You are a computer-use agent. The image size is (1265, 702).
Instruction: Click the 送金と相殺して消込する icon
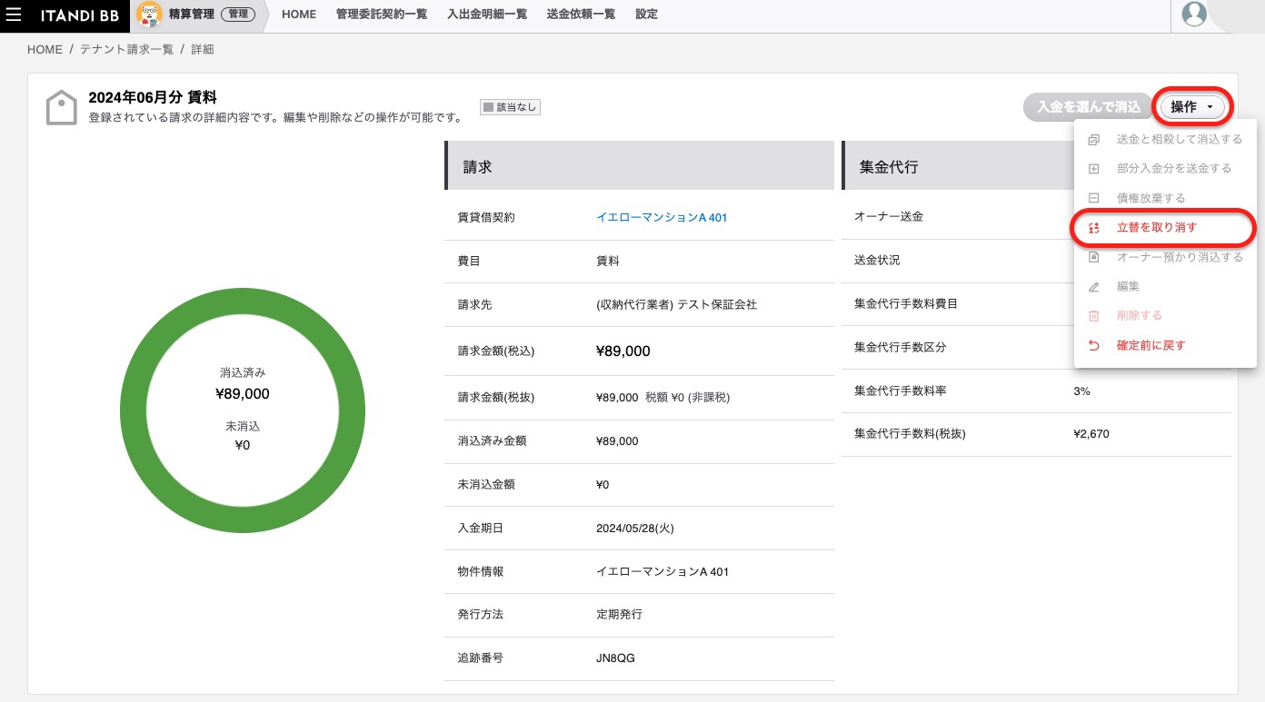click(1094, 140)
